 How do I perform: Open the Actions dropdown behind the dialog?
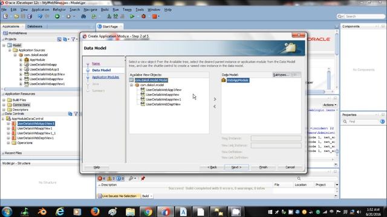click(x=330, y=105)
